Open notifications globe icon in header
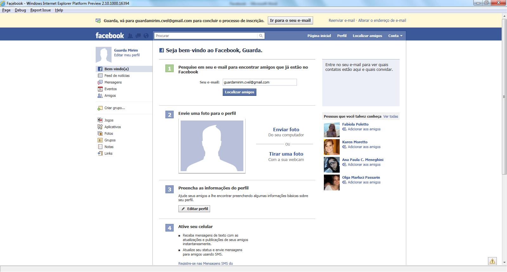Screen dimensions: 507x272 click(x=146, y=36)
